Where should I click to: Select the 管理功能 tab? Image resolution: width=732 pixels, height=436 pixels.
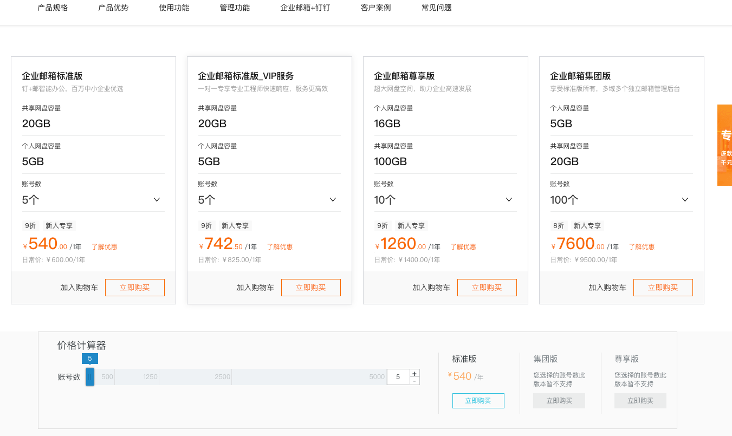235,8
